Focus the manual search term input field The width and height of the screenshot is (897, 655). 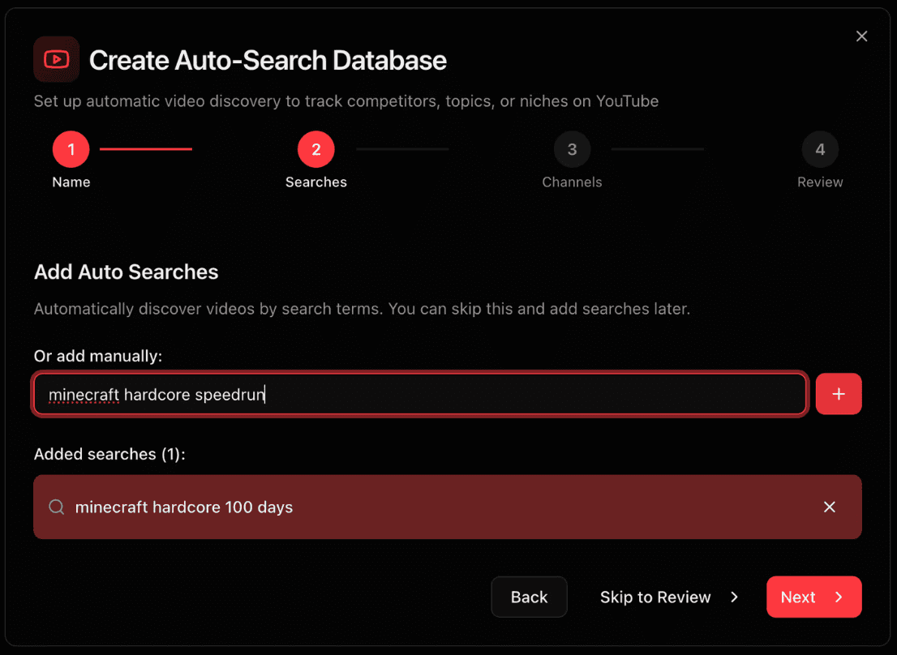(x=420, y=394)
